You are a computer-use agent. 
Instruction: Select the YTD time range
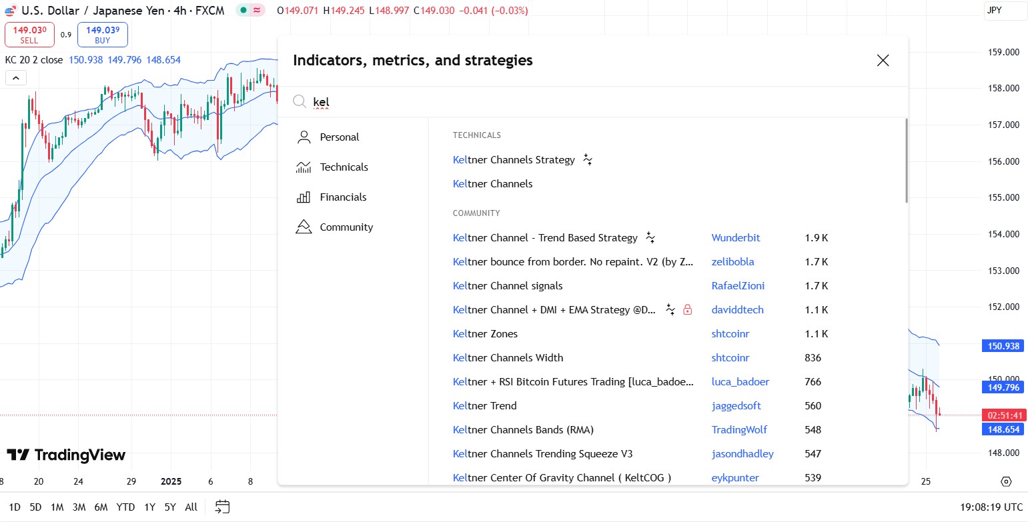[125, 507]
